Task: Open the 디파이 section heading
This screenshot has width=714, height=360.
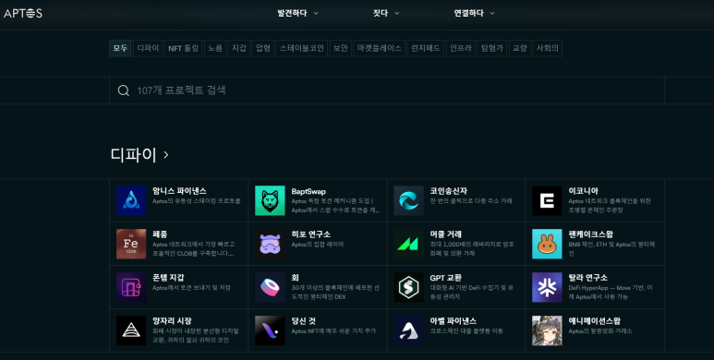Action: point(133,155)
